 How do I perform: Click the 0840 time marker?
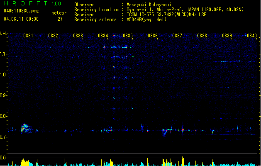(252, 36)
